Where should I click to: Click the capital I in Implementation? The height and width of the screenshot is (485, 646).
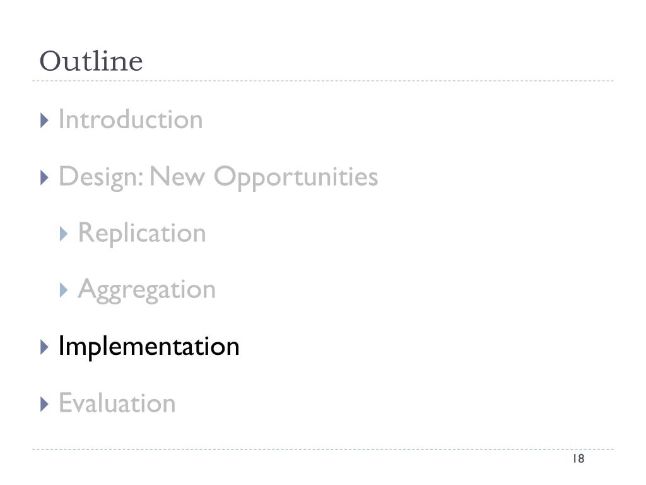[x=62, y=345]
